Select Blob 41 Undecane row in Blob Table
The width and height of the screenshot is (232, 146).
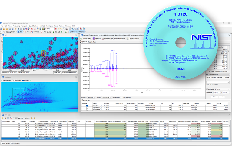coord(115,132)
